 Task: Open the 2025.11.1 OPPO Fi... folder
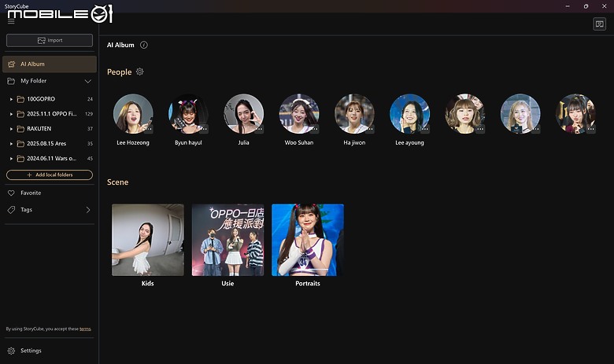[x=51, y=114]
